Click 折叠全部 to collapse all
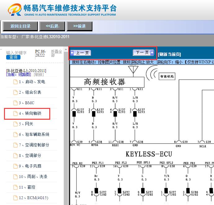 coord(56,53)
